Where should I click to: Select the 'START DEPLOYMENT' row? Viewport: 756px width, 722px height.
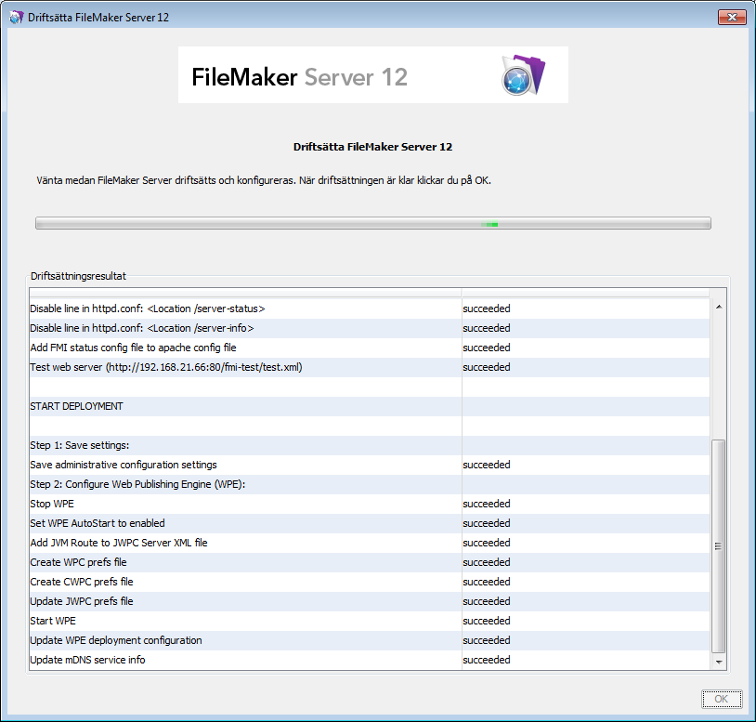(x=370, y=406)
